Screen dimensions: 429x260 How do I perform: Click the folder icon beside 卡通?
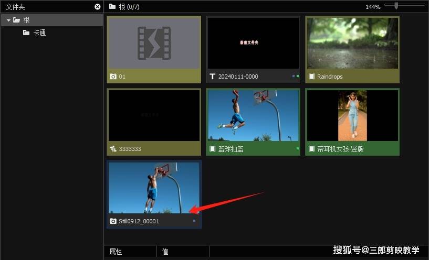(x=26, y=32)
